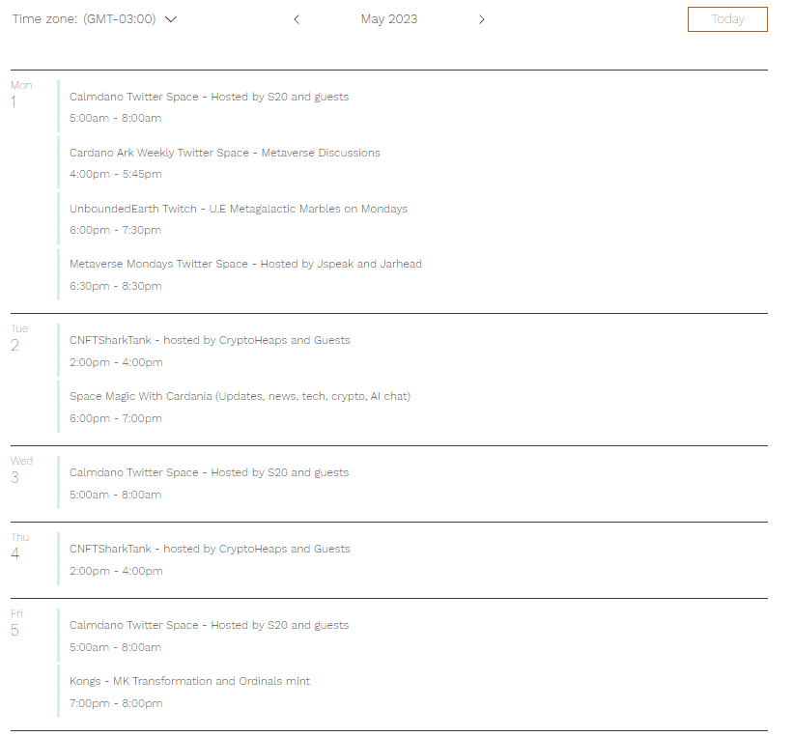The width and height of the screenshot is (793, 737).
Task: Go to next month arrow
Action: point(481,19)
